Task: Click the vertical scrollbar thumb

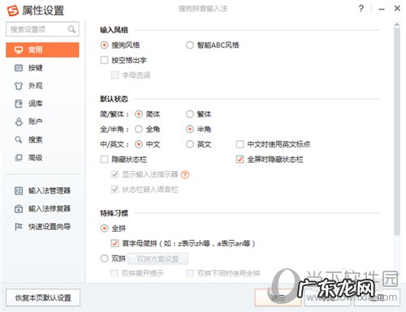Action: click(x=397, y=131)
